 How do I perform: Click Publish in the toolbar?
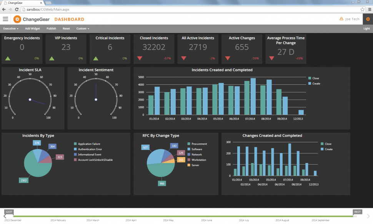52,28
